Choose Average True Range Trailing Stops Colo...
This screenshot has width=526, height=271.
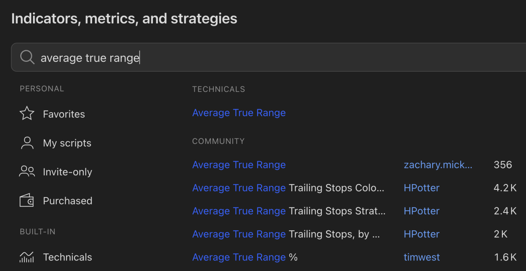(288, 188)
